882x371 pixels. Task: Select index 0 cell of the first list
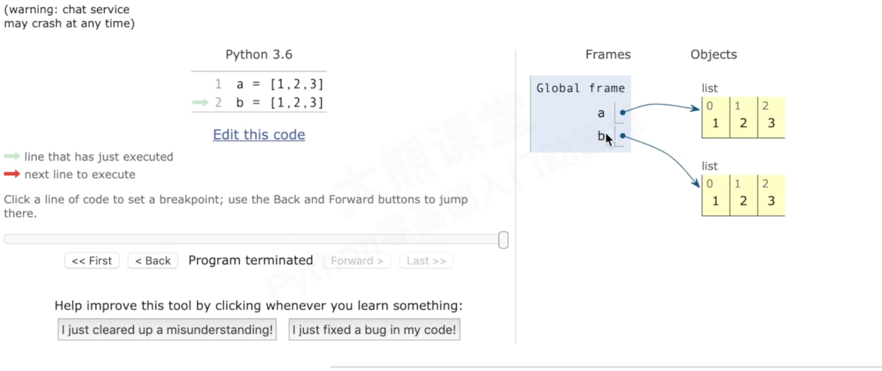[715, 118]
